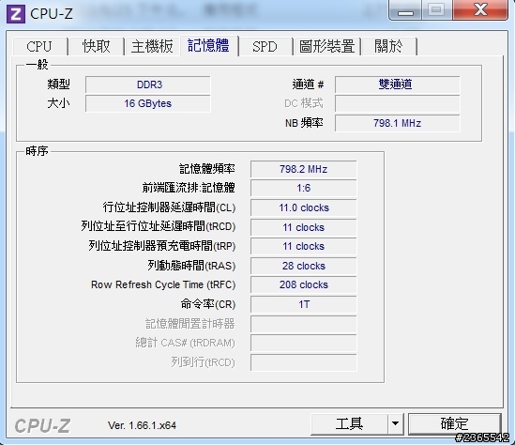Viewport: 515px width, 445px height.
Task: Click the tRP 11 clocks value
Action: coord(304,246)
